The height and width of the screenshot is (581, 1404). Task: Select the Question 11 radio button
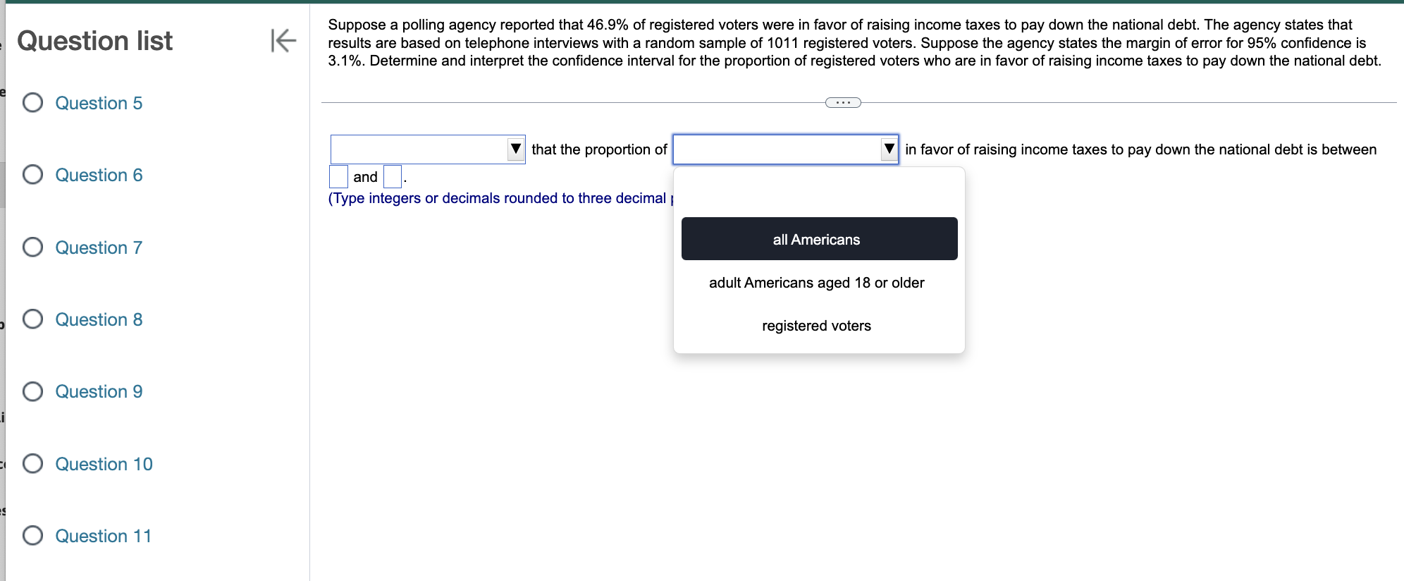click(32, 536)
